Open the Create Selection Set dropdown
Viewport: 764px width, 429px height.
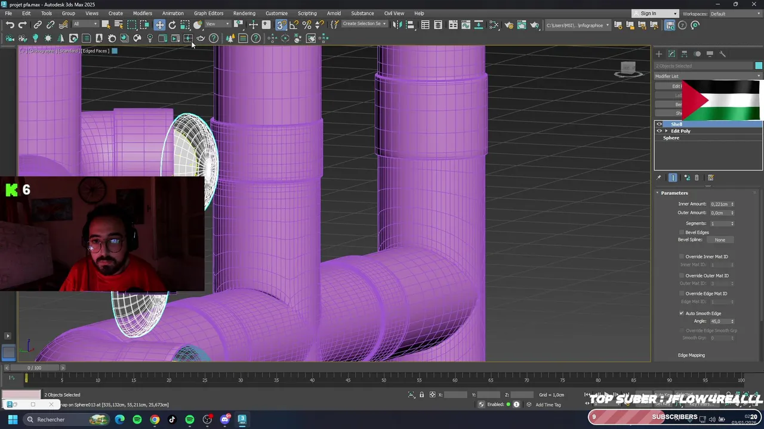(x=364, y=24)
